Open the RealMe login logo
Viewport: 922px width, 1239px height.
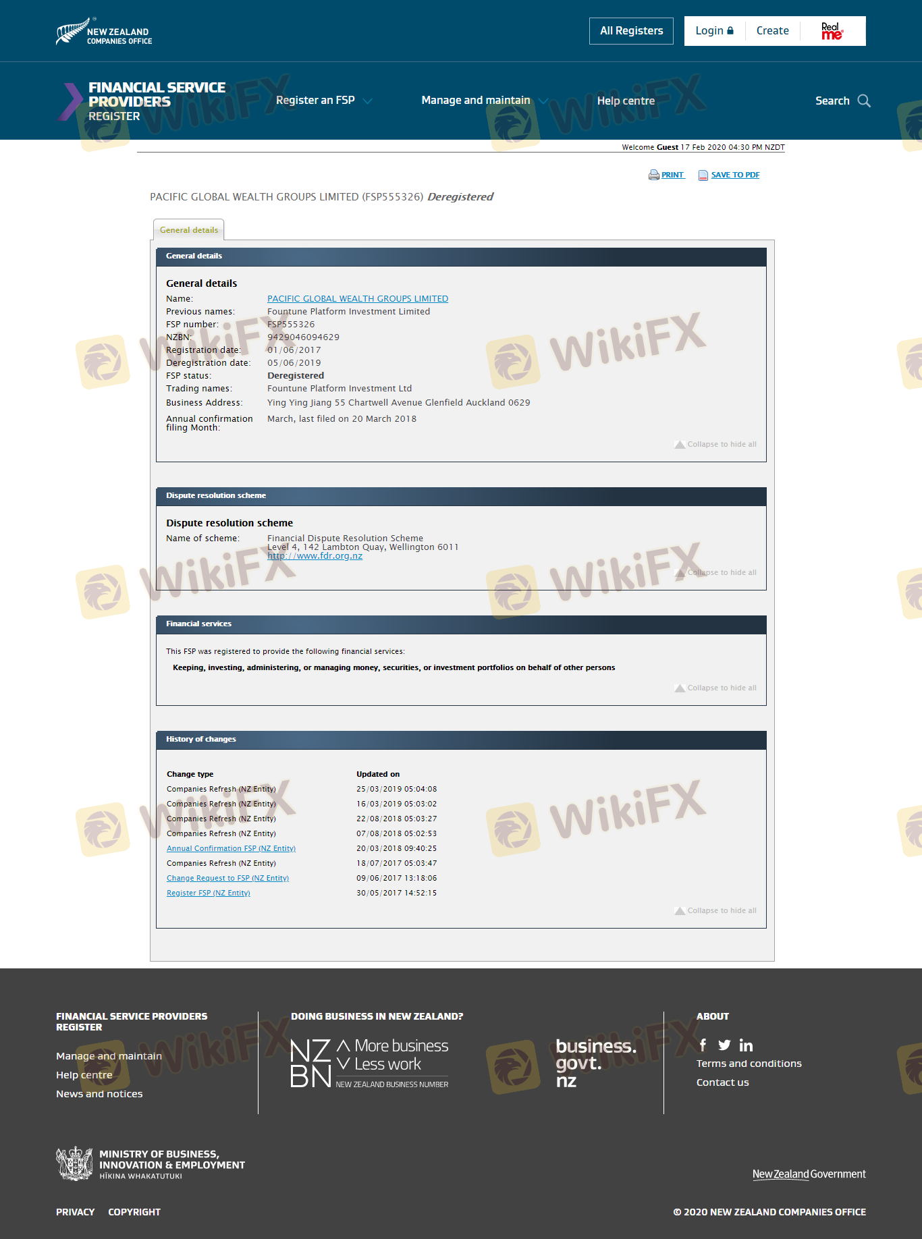coord(832,31)
